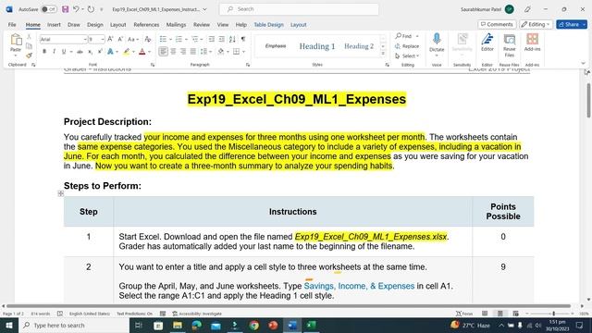592x333 pixels.
Task: Click the Decrease Indent icon
Action: tap(212, 39)
